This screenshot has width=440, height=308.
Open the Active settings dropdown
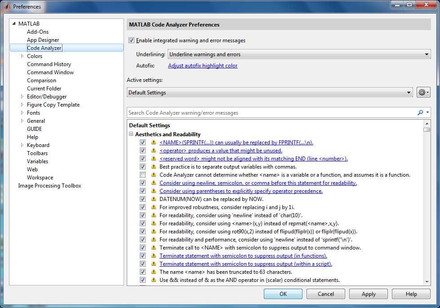(x=270, y=92)
